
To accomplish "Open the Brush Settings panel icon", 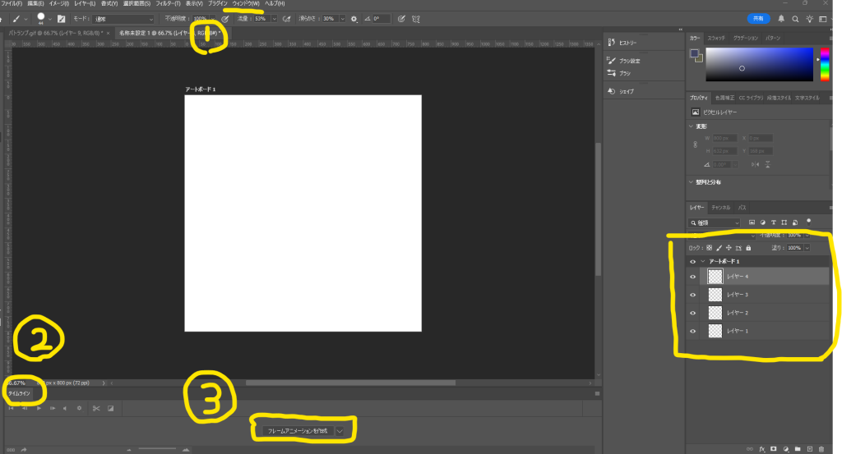I will coord(611,61).
